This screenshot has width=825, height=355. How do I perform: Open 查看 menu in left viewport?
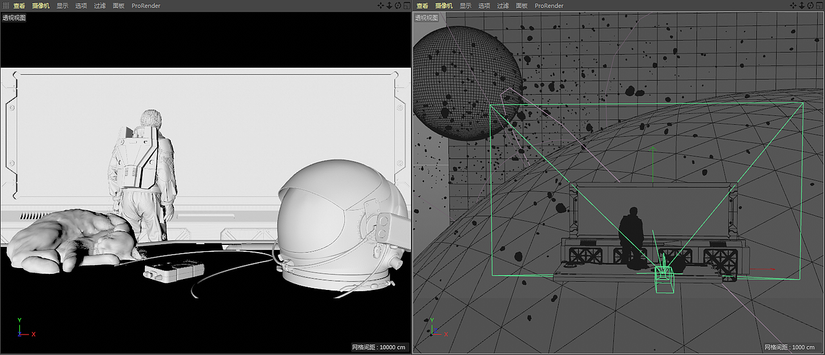(x=19, y=5)
